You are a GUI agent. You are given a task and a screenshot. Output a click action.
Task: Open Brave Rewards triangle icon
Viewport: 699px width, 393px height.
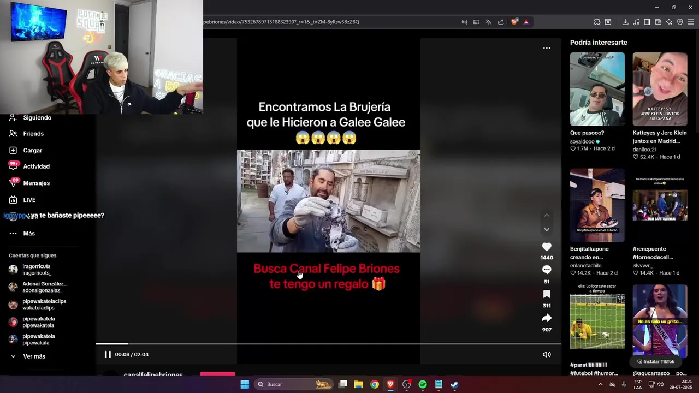point(526,22)
